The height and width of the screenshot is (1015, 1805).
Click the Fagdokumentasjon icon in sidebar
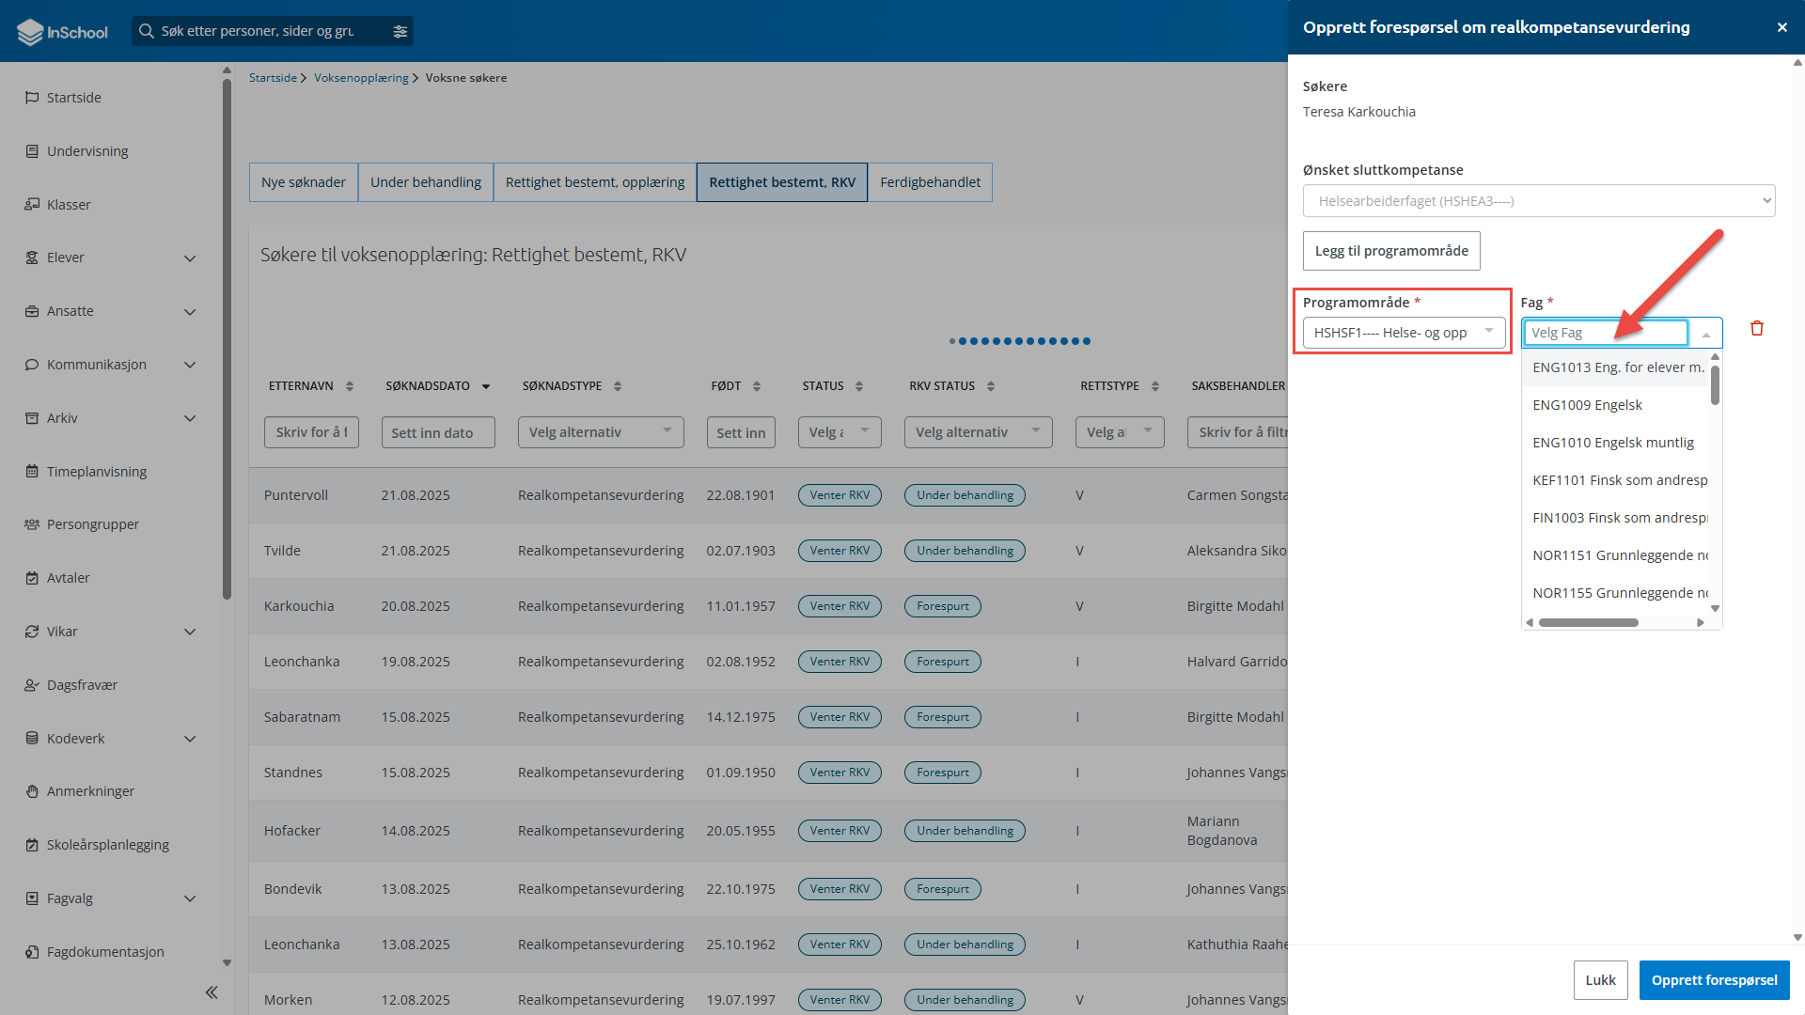32,952
